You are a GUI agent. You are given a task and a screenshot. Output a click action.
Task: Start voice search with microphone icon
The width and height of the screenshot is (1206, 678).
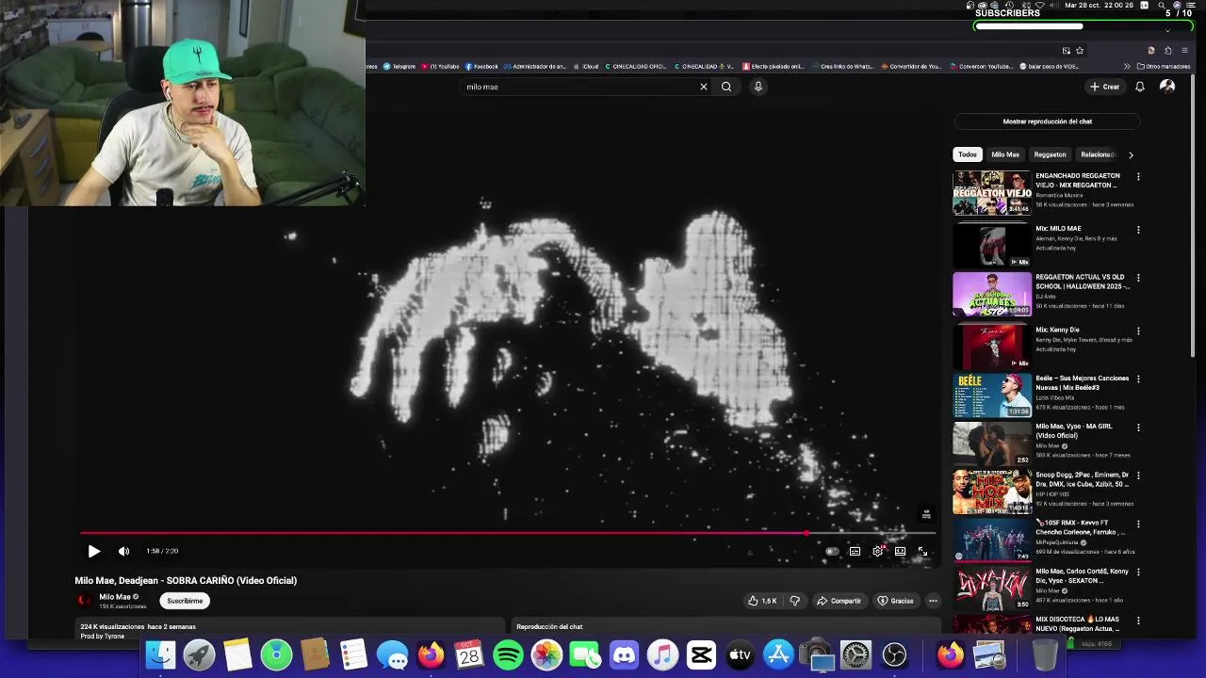pyautogui.click(x=758, y=87)
